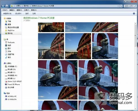Click the scrollbar up arrow
This screenshot has height=111, width=138.
[135, 23]
